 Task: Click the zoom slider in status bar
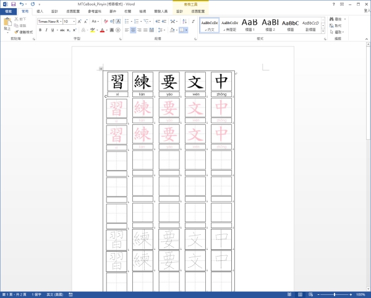(335, 294)
